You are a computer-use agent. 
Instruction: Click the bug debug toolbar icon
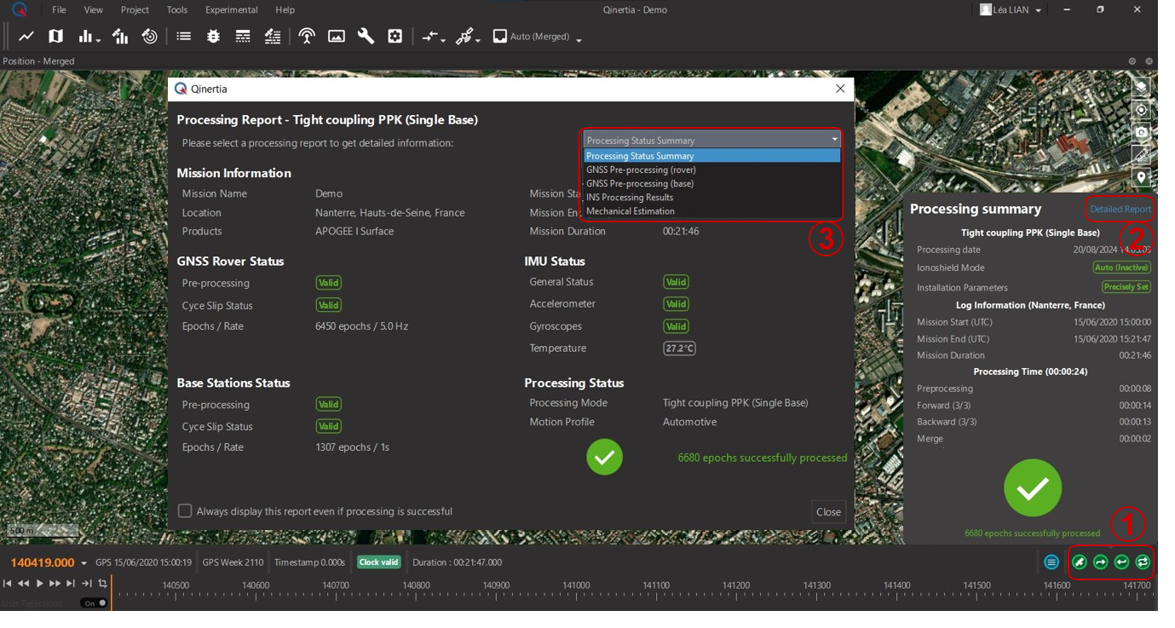point(213,37)
